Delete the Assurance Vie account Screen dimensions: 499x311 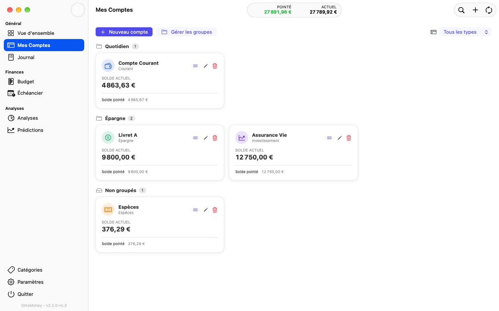[349, 138]
